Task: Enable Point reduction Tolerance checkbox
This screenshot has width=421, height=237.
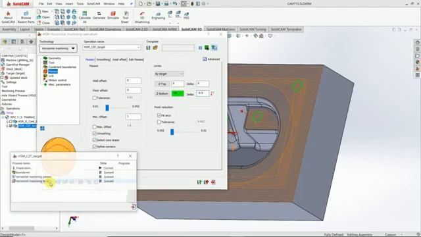Action: tap(159, 122)
